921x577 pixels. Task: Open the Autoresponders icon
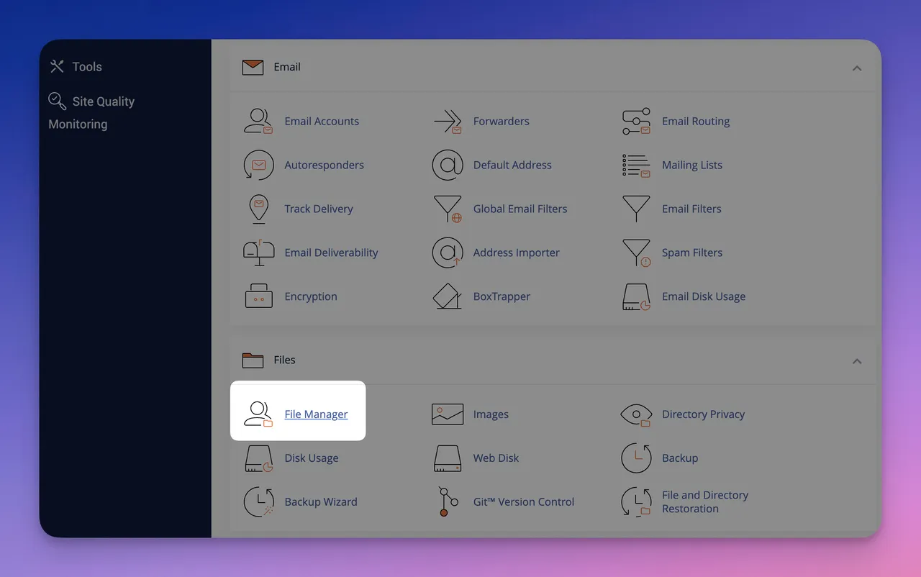tap(258, 165)
